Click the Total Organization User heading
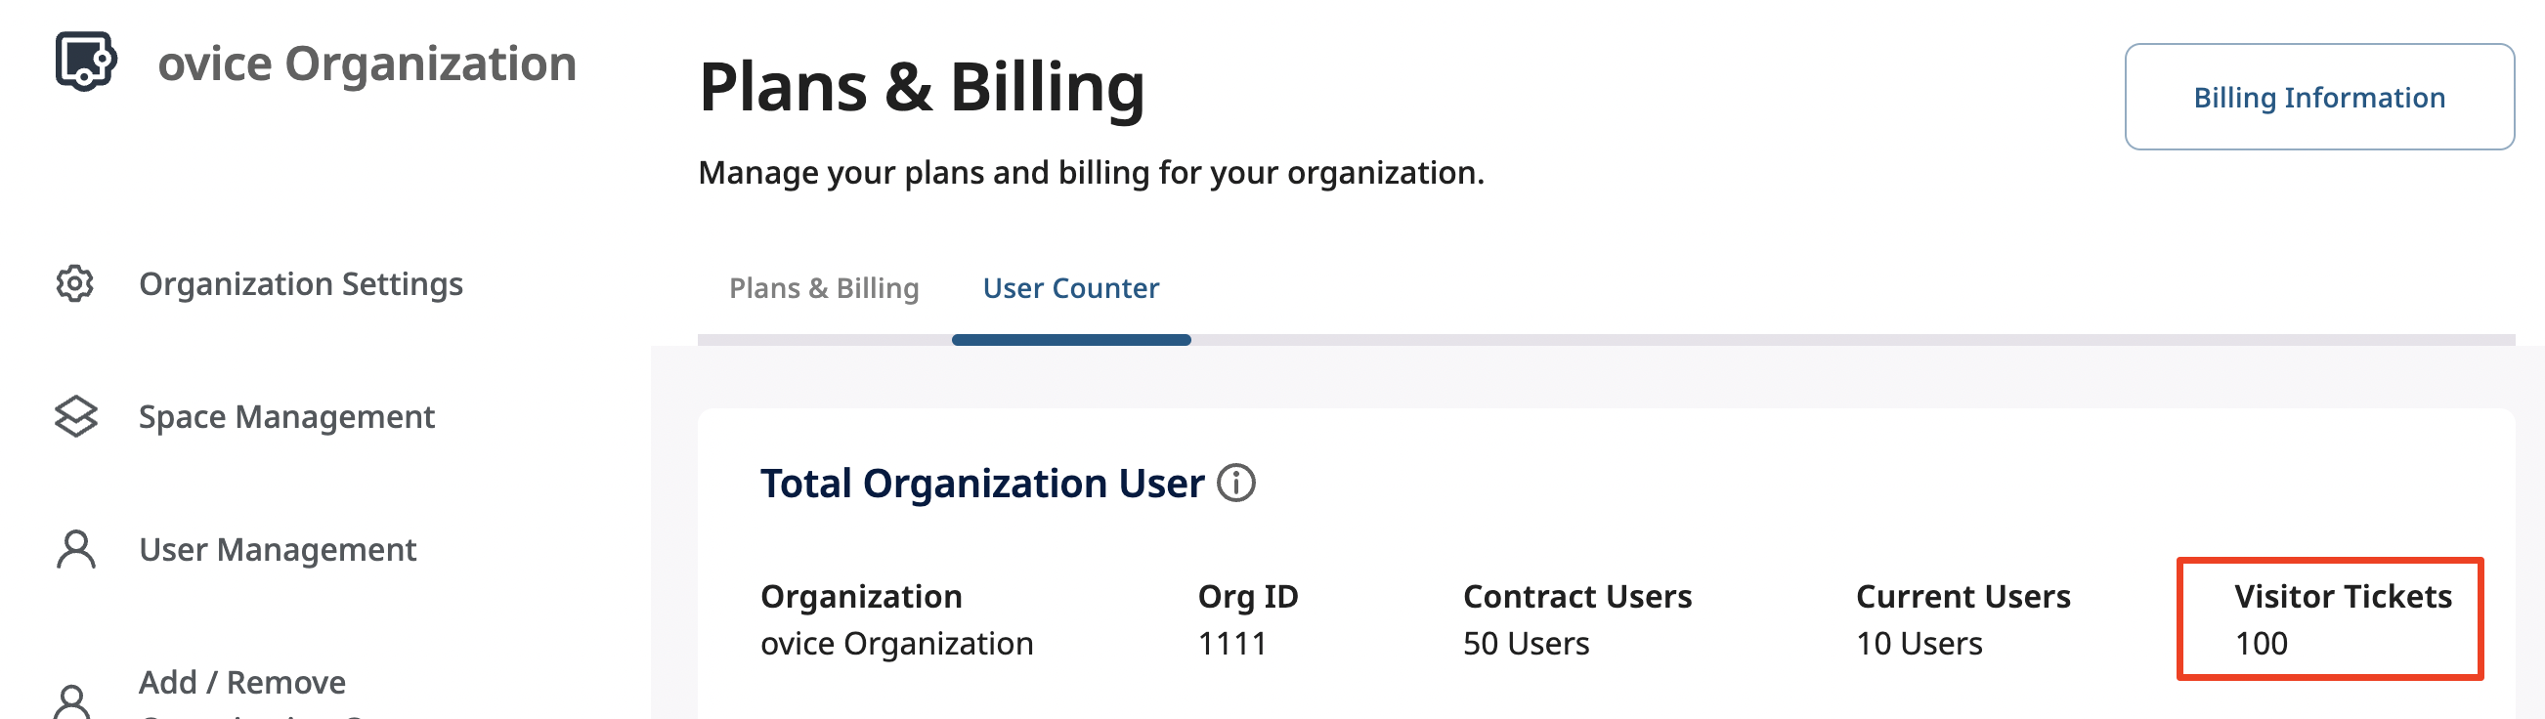The image size is (2545, 719). click(982, 484)
